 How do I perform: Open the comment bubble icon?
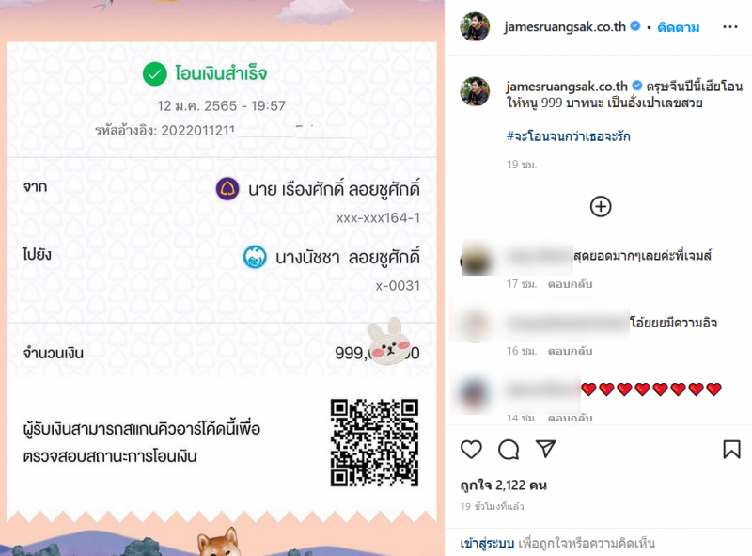(509, 450)
